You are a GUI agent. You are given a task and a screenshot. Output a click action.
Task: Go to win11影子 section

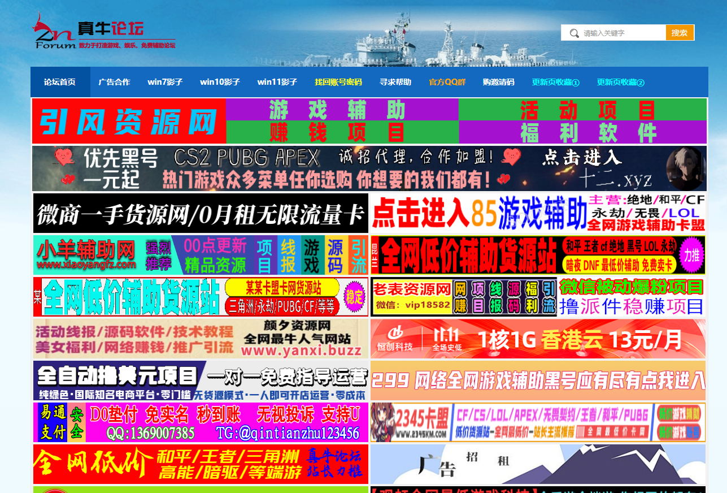tap(277, 82)
